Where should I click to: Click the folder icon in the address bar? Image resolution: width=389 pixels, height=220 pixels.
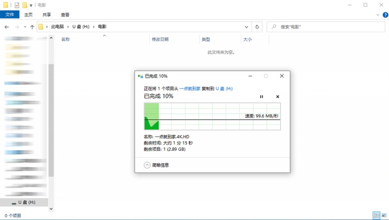click(x=41, y=27)
